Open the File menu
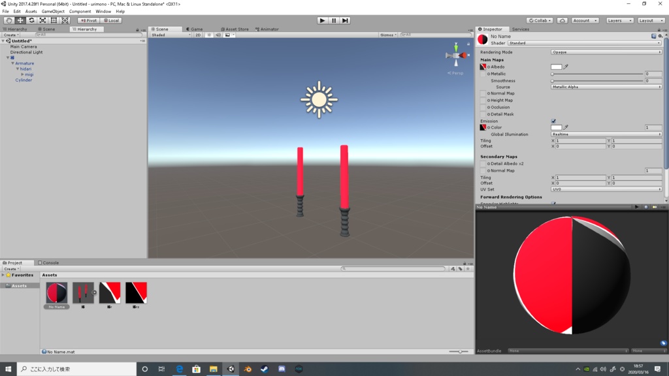Image resolution: width=669 pixels, height=376 pixels. click(5, 12)
